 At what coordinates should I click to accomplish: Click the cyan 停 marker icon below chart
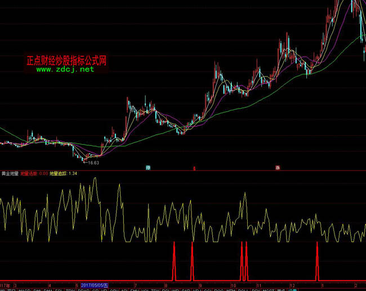(148, 167)
